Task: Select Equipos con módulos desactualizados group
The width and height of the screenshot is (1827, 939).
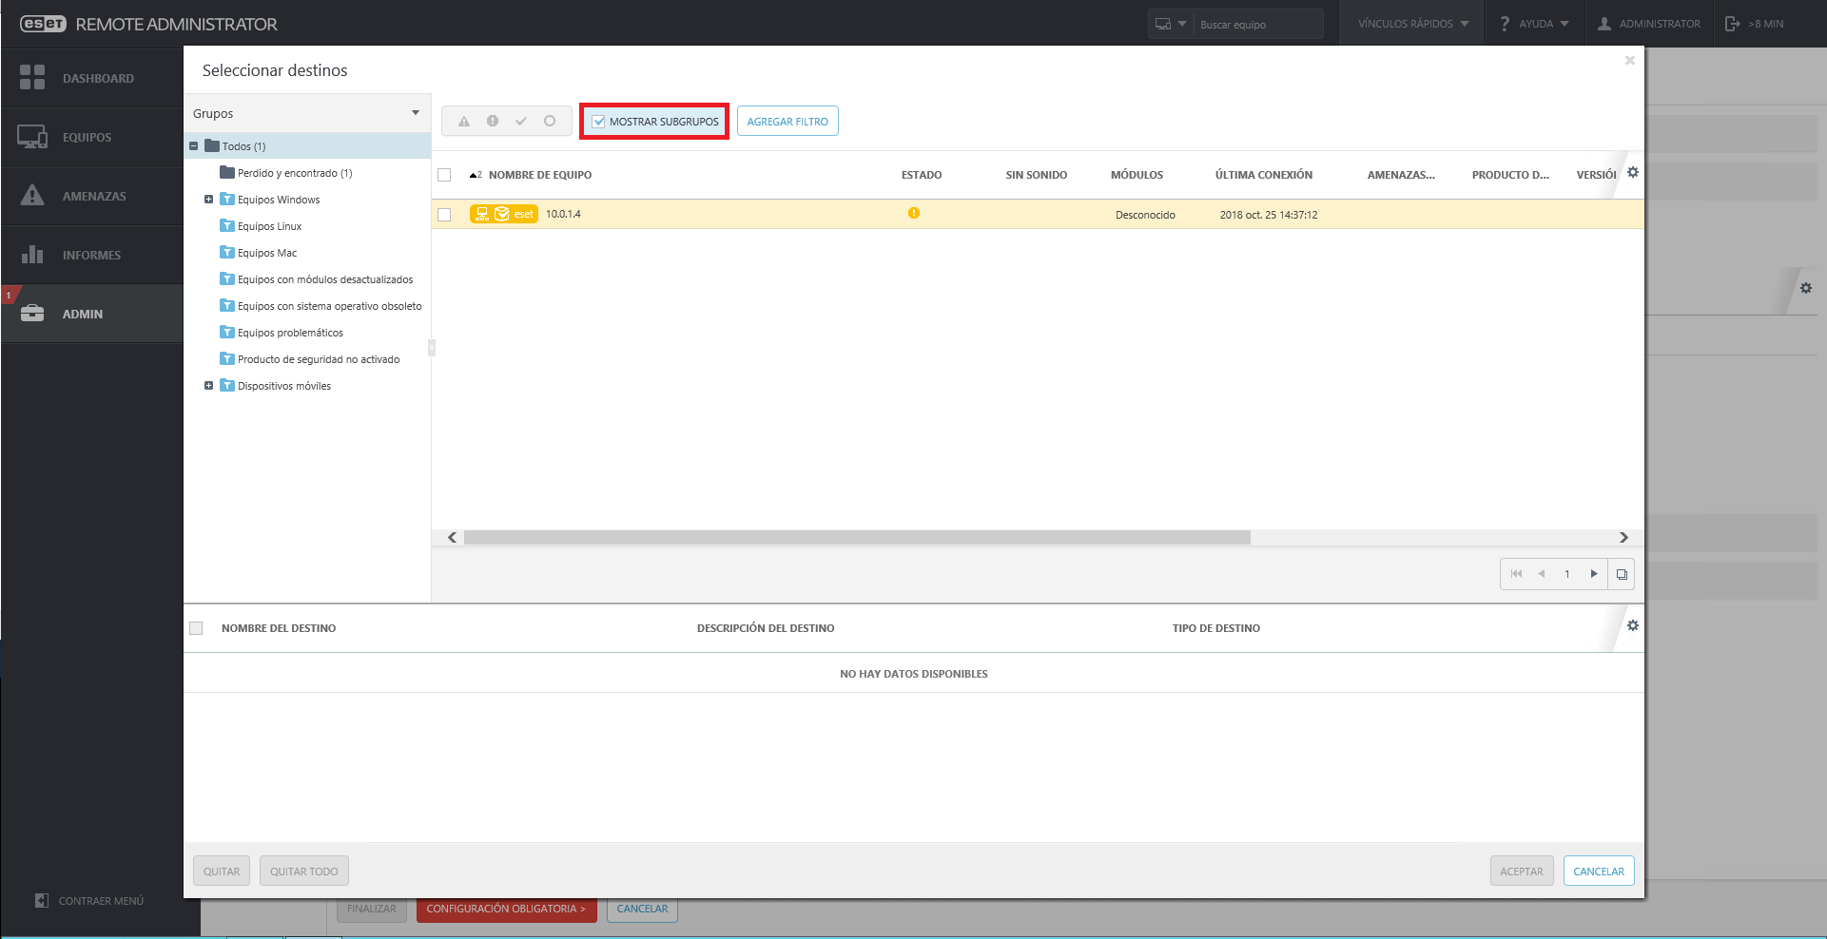Action: tap(325, 279)
